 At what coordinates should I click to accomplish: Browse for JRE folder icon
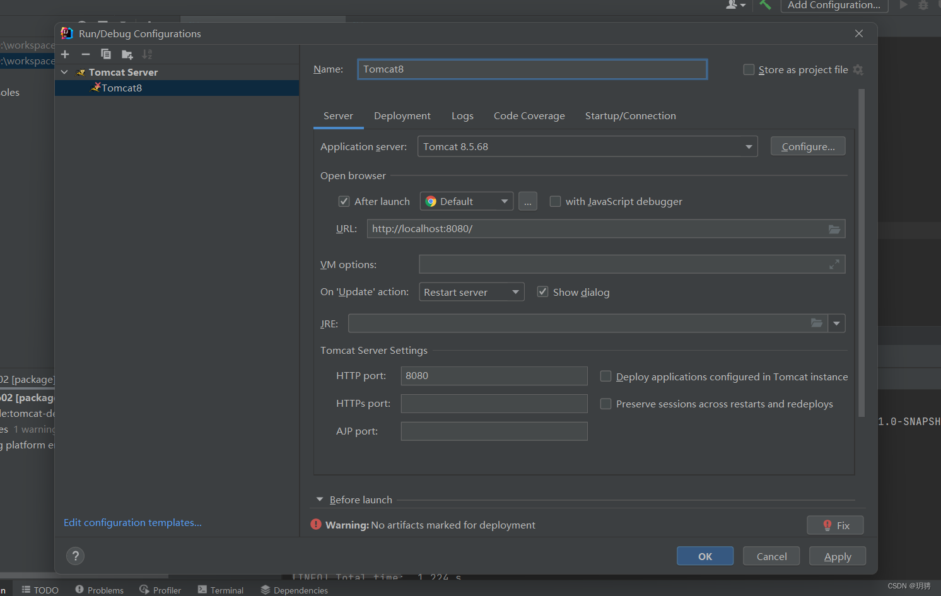tap(817, 324)
